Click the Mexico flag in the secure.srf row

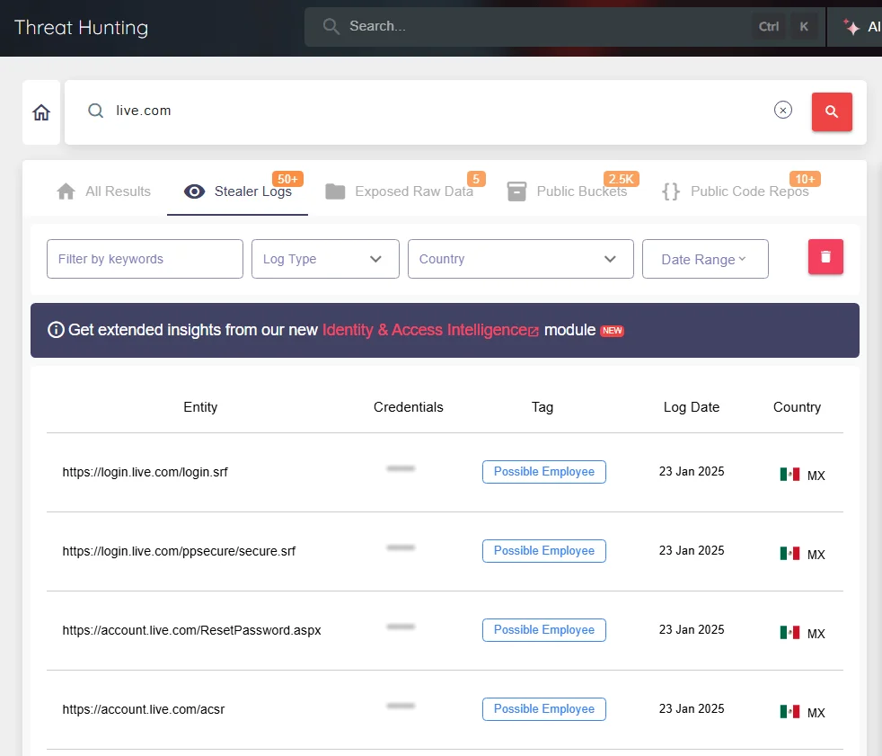point(789,554)
